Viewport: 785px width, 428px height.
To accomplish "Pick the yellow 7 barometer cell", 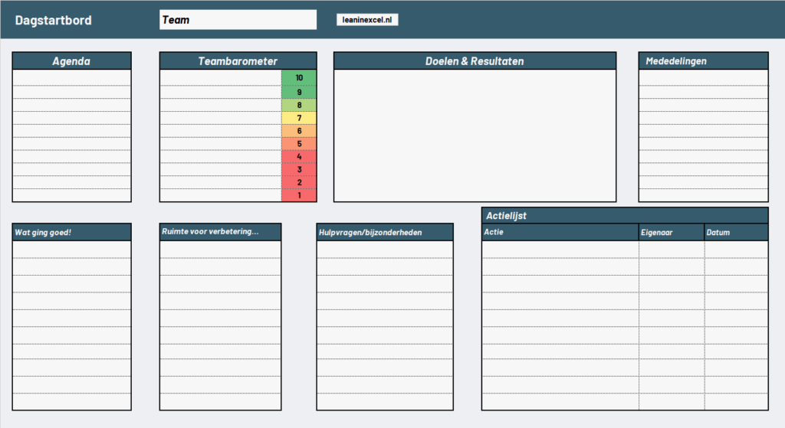I will (x=299, y=118).
